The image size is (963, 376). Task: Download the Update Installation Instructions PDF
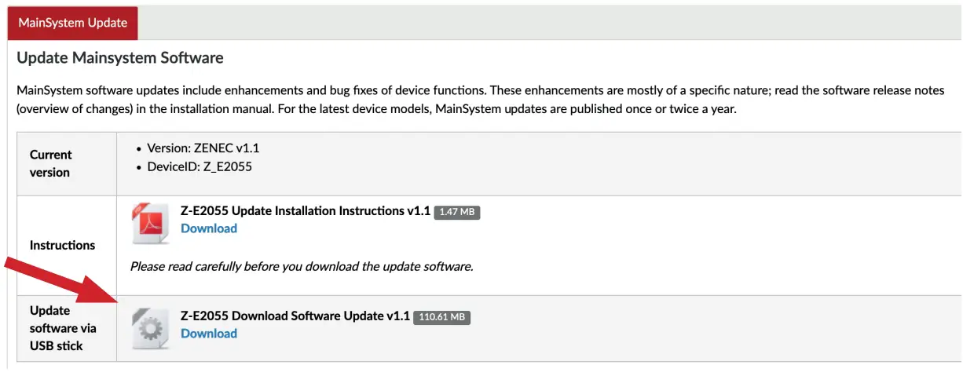coord(208,228)
